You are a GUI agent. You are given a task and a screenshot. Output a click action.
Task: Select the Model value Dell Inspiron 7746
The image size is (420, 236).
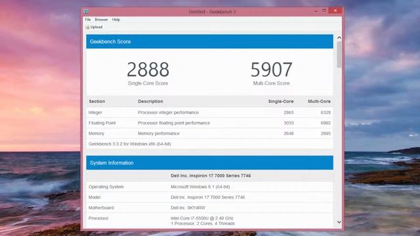point(207,197)
